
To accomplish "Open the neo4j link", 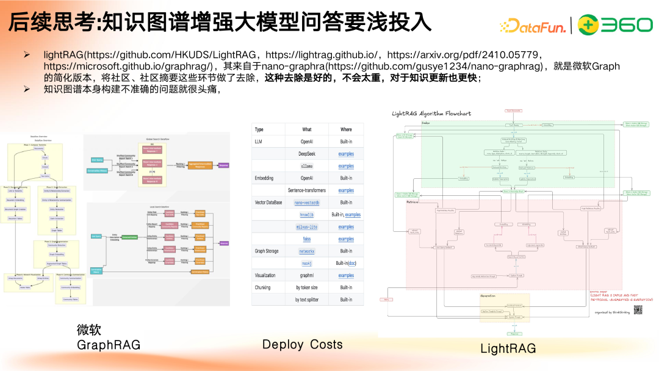I will (307, 264).
